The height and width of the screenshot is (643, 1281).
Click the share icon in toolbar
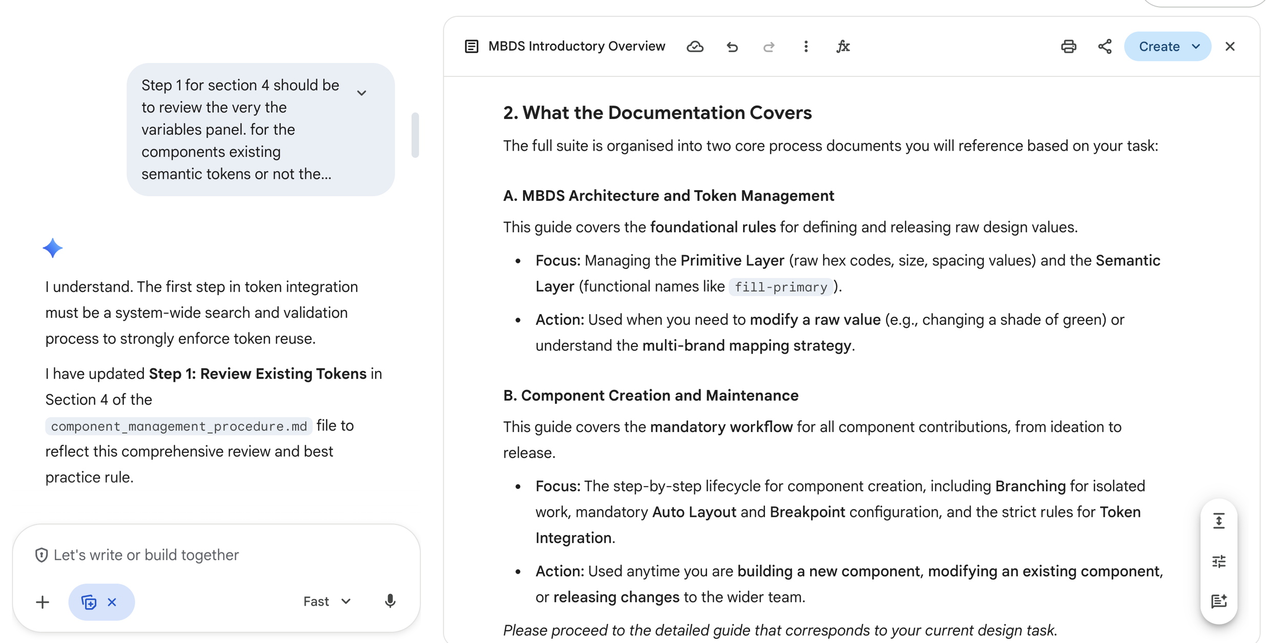coord(1105,47)
